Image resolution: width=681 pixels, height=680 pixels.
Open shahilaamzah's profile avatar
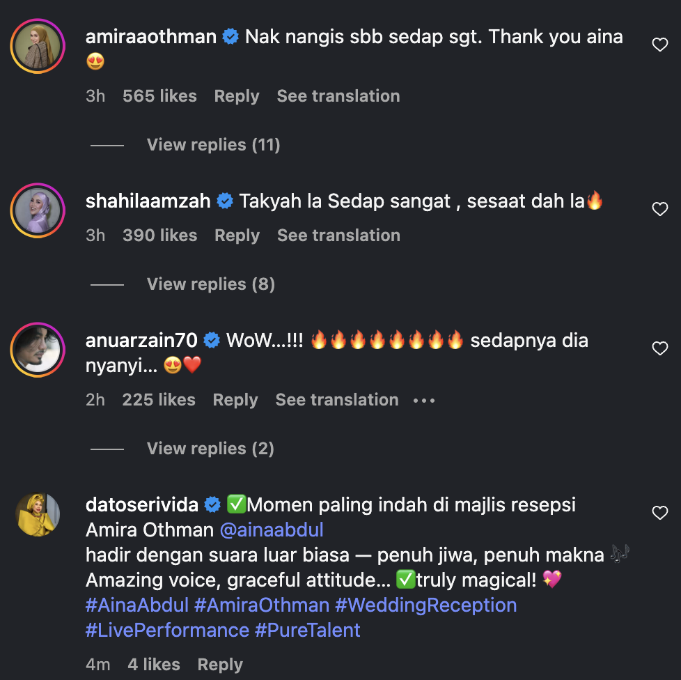point(38,210)
